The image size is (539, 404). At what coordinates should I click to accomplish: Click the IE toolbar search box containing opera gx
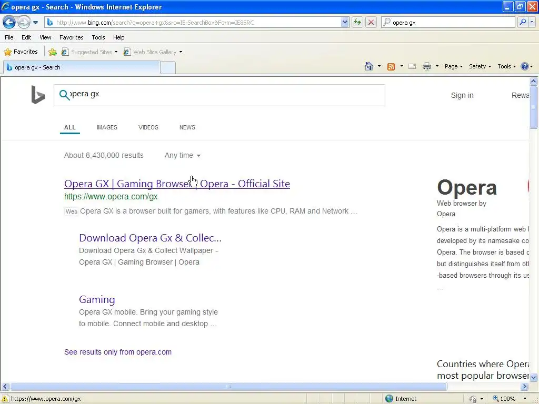(448, 23)
